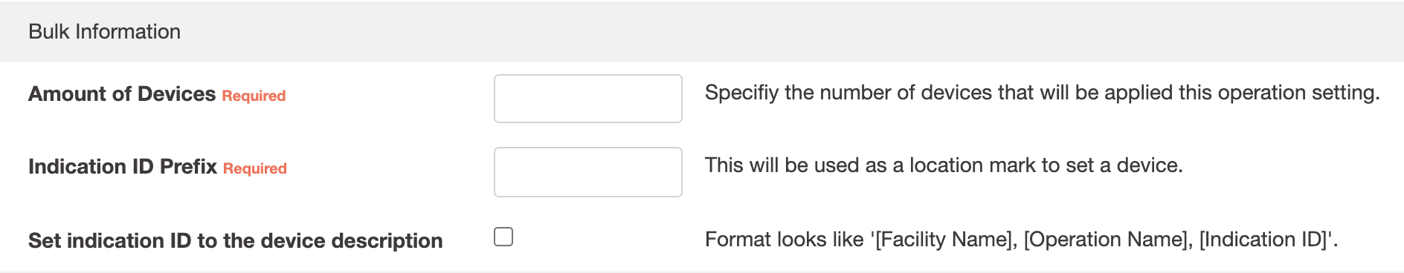Click the Amount of Devices label

pyautogui.click(x=122, y=94)
